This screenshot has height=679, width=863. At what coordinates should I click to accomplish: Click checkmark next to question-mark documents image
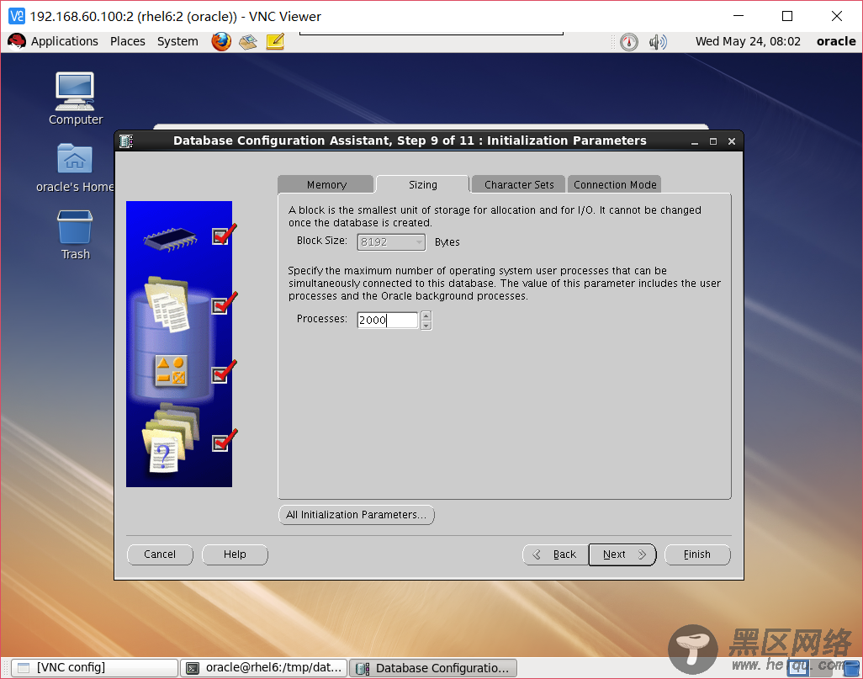click(x=224, y=441)
